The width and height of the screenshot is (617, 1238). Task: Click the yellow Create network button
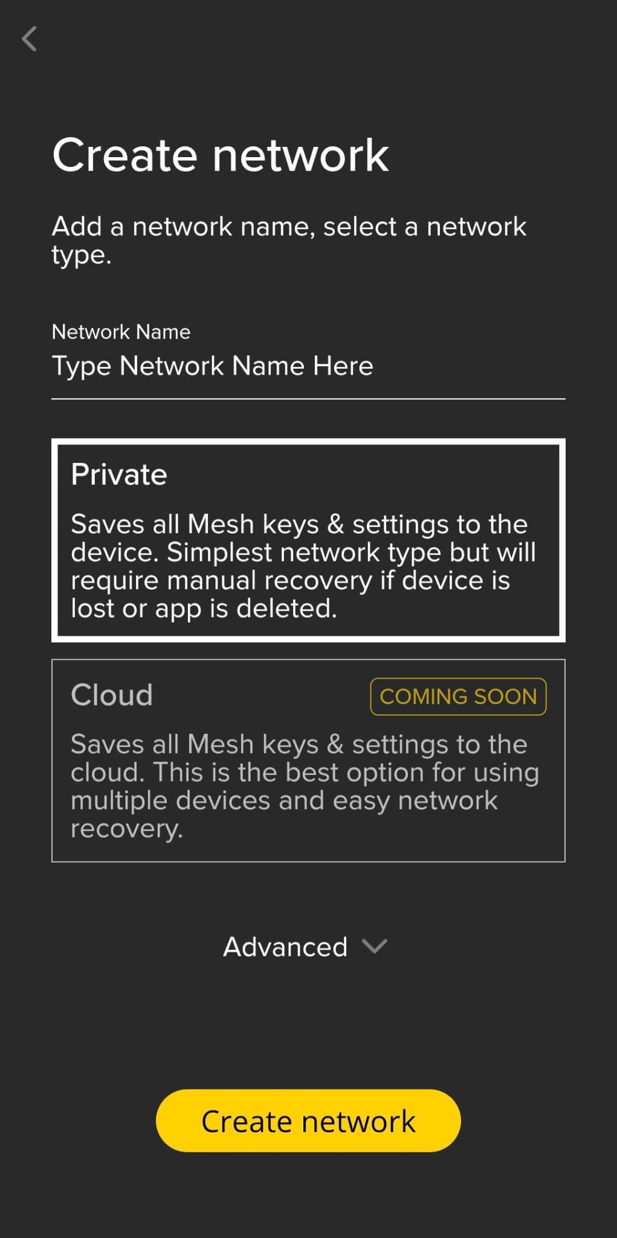[x=308, y=1121]
